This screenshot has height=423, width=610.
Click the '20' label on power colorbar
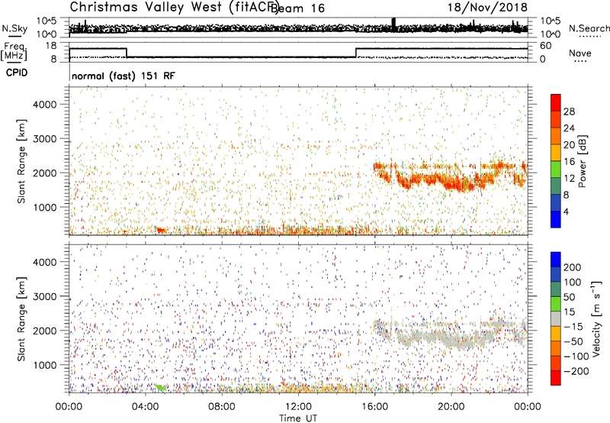click(569, 145)
